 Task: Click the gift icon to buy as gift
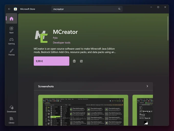pyautogui.click(x=74, y=61)
